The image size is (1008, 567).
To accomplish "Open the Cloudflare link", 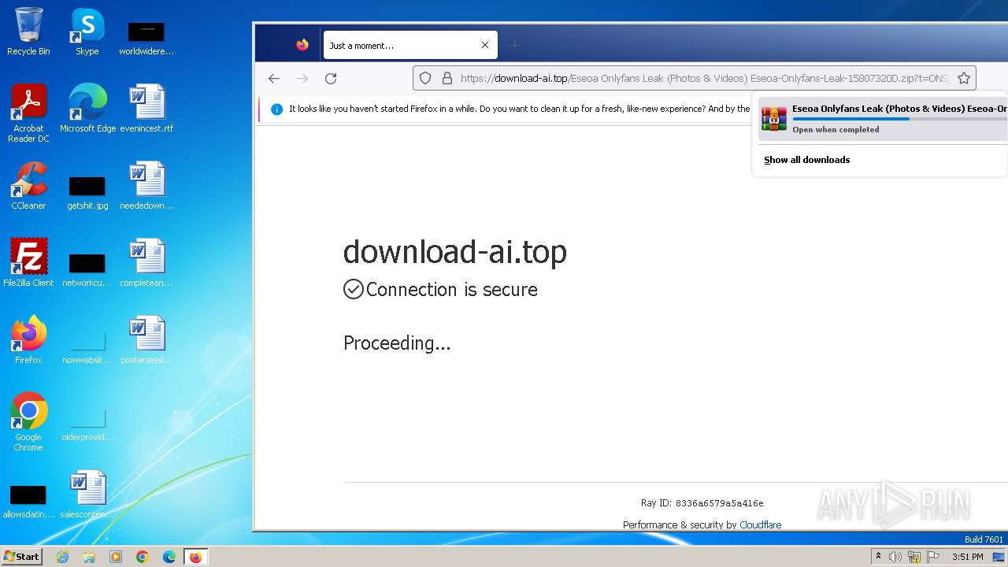I will [760, 524].
